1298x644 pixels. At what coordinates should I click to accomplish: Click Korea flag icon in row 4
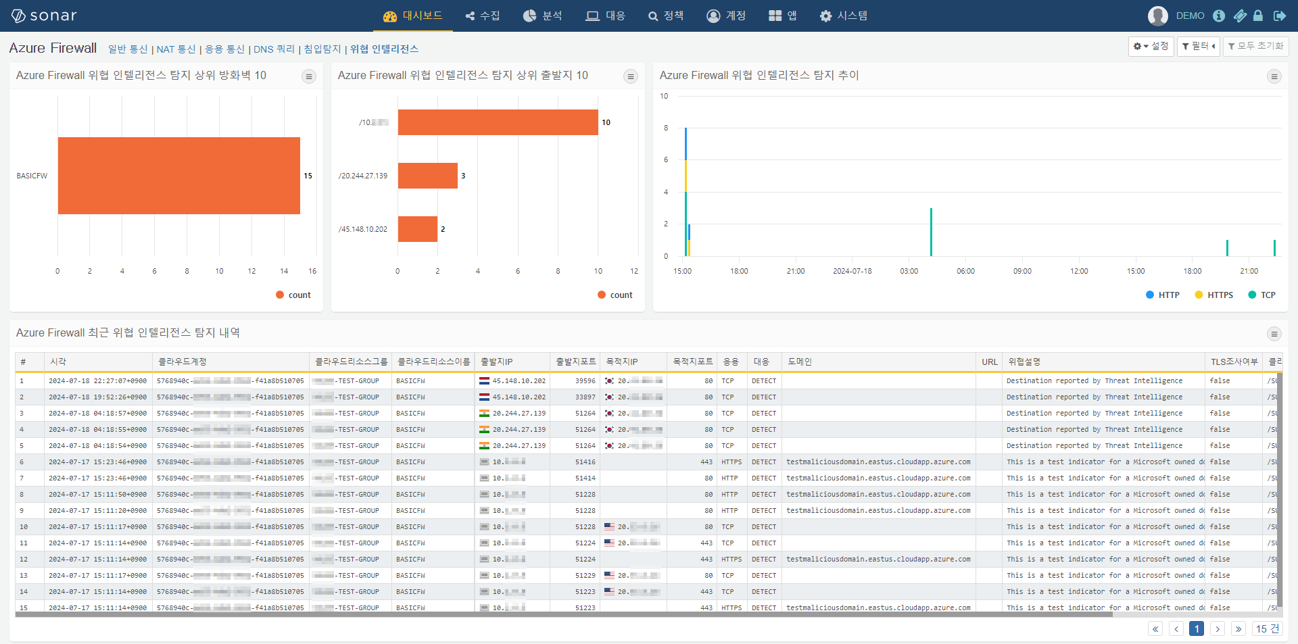click(609, 430)
